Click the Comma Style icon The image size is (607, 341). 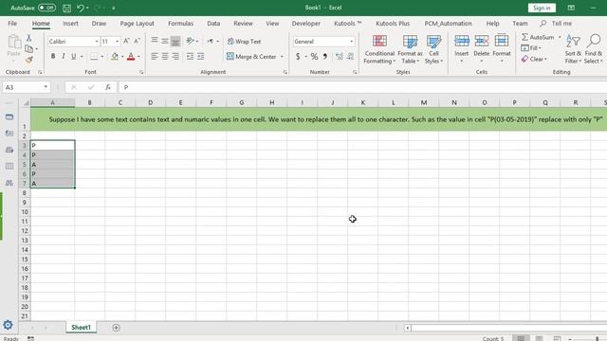[x=325, y=57]
